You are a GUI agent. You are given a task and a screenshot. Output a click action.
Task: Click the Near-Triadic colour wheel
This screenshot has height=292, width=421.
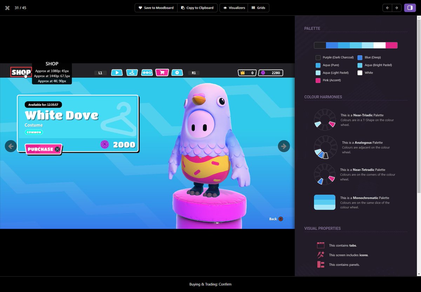click(325, 120)
